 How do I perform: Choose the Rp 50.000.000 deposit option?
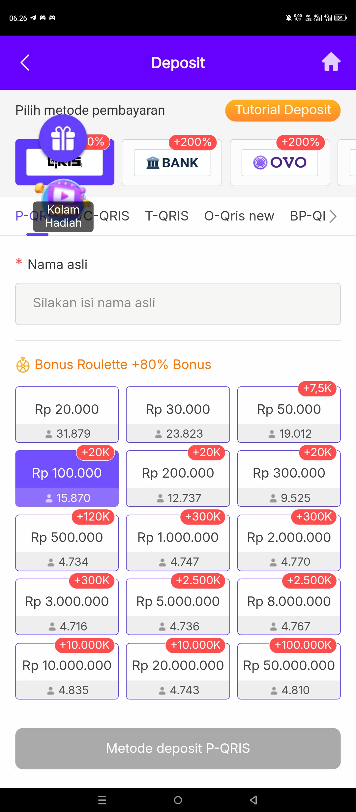[289, 671]
